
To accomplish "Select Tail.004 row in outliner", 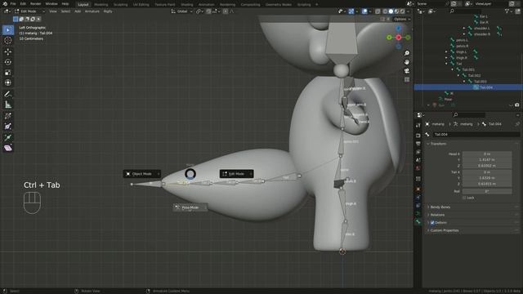I will pyautogui.click(x=468, y=87).
